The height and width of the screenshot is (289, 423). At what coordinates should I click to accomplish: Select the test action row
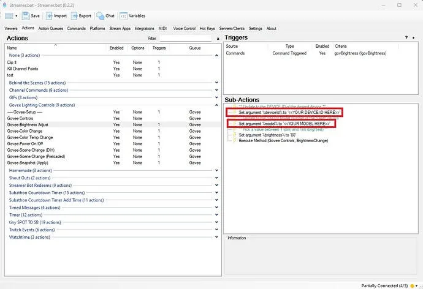[113, 75]
